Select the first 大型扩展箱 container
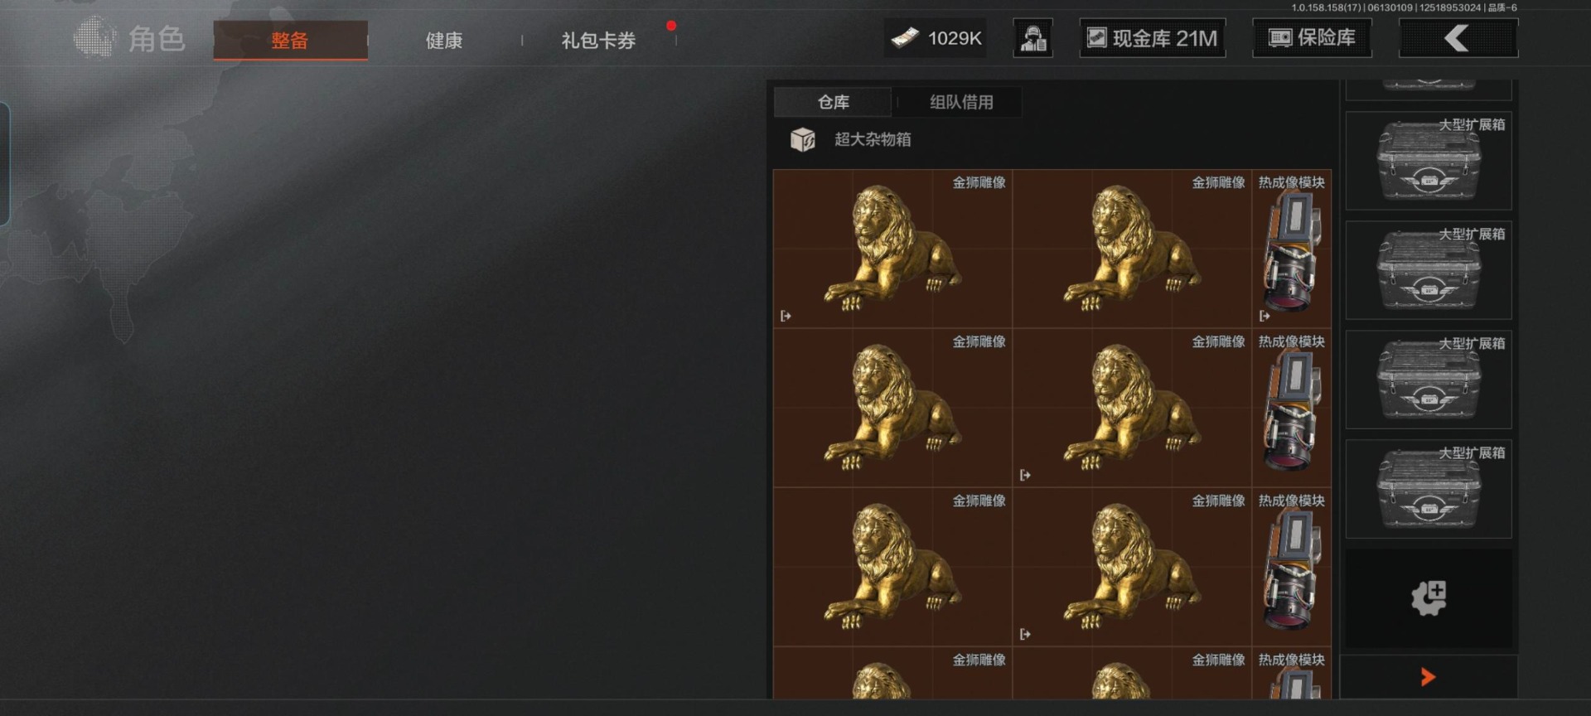Viewport: 1591px width, 716px height. (x=1429, y=161)
